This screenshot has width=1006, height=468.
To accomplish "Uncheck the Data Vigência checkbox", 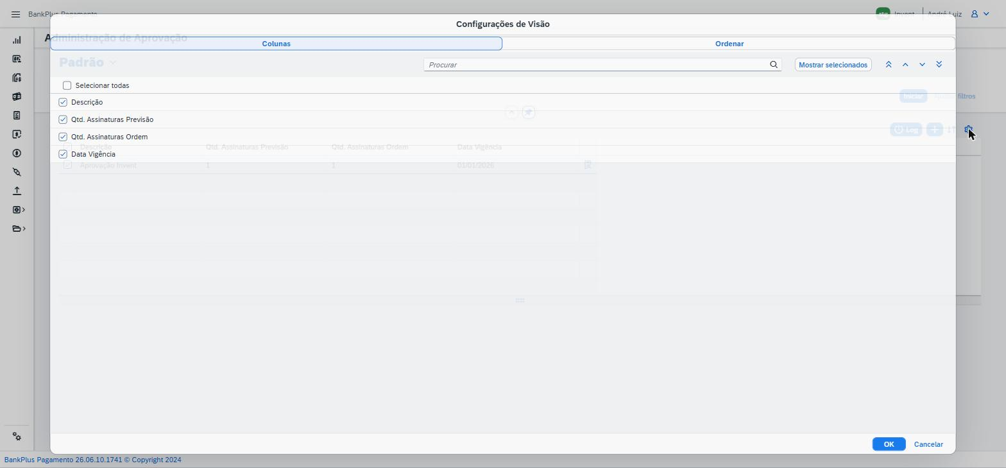I will click(x=63, y=154).
